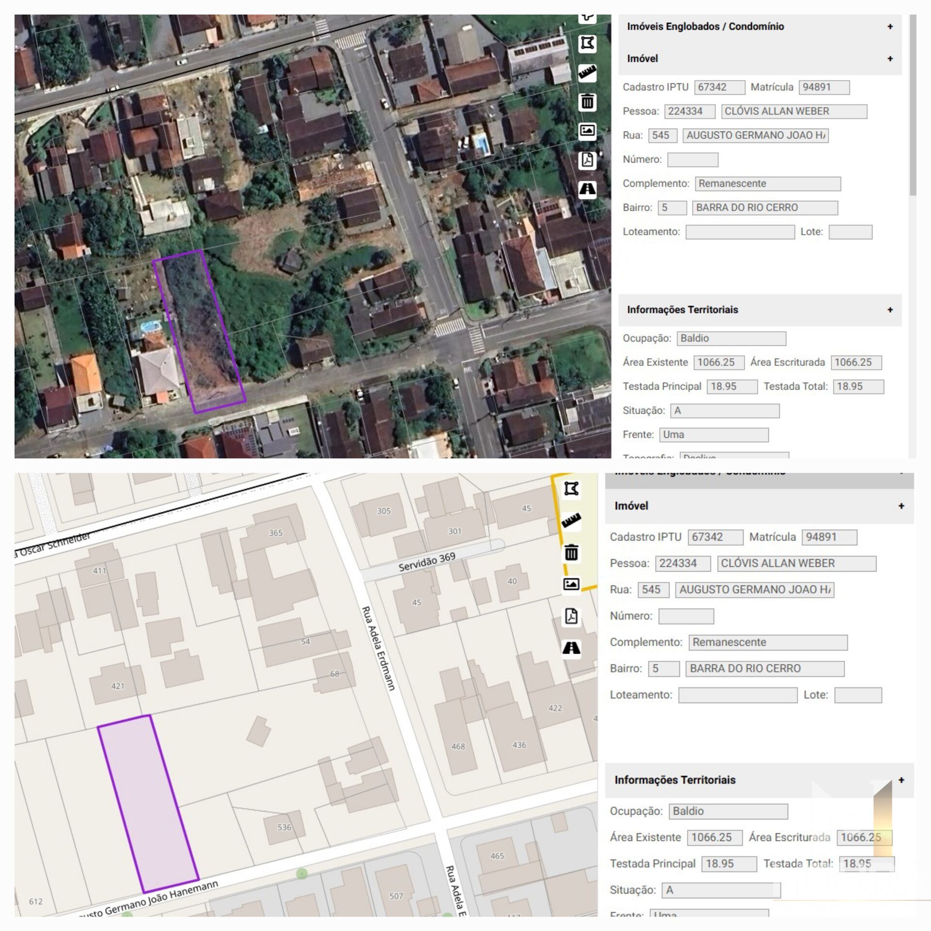Toggle the upper Imóvel section plus sign
931x931 pixels.
point(890,59)
